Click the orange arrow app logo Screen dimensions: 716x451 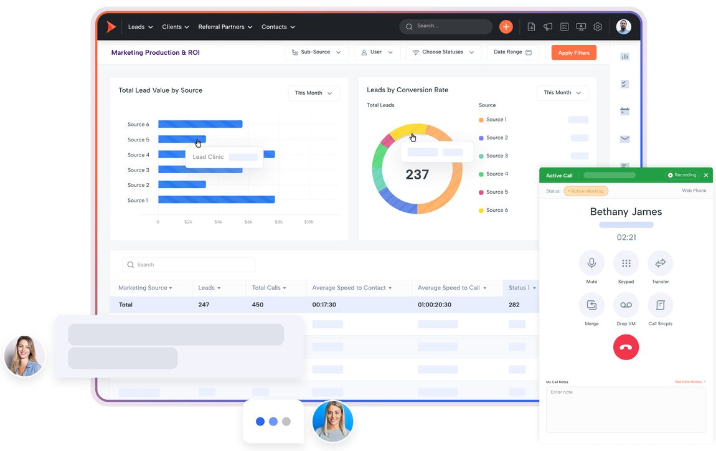(x=111, y=27)
